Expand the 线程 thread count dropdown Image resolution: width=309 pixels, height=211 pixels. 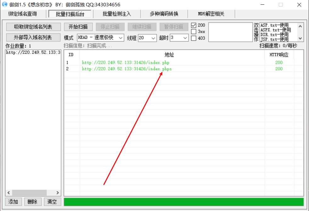tap(147, 38)
